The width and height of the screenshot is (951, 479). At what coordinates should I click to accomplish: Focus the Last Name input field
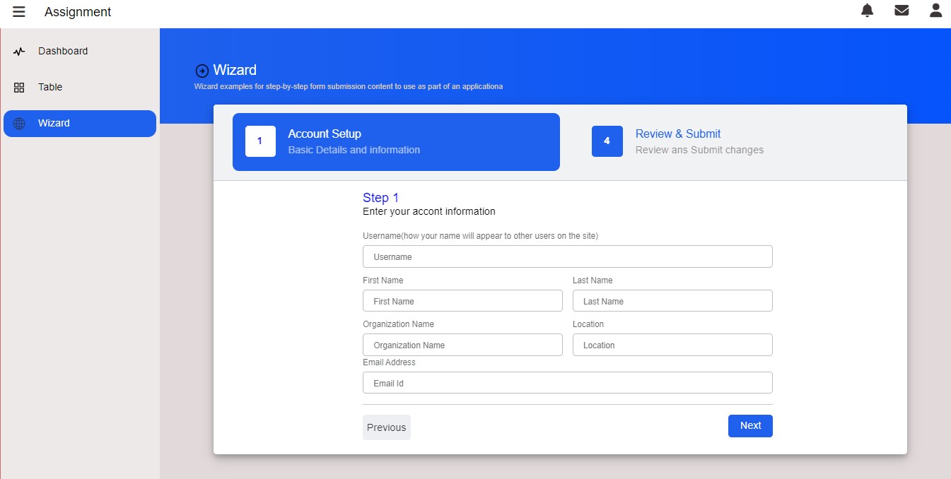(672, 301)
